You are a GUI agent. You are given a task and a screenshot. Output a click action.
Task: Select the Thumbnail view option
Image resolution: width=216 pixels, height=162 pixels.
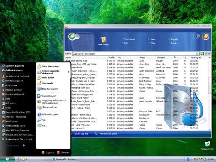pos(128,39)
